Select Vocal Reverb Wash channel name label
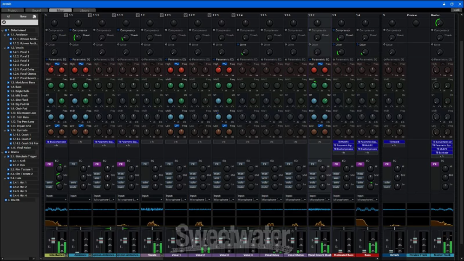The height and width of the screenshot is (261, 464). [320, 255]
